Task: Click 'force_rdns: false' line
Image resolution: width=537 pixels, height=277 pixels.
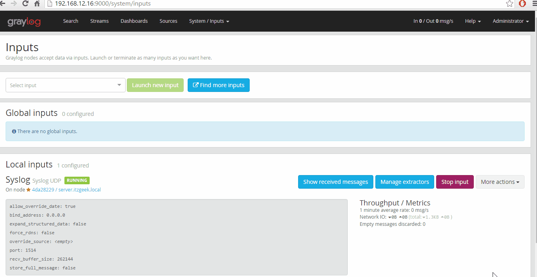Action: point(32,233)
